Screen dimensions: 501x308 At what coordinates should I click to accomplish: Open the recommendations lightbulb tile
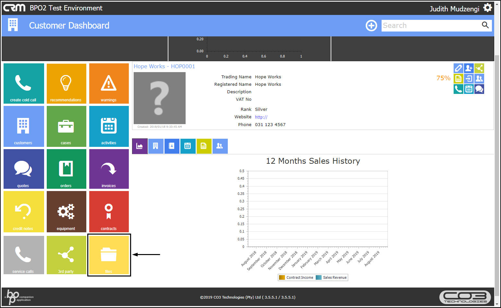tap(67, 83)
